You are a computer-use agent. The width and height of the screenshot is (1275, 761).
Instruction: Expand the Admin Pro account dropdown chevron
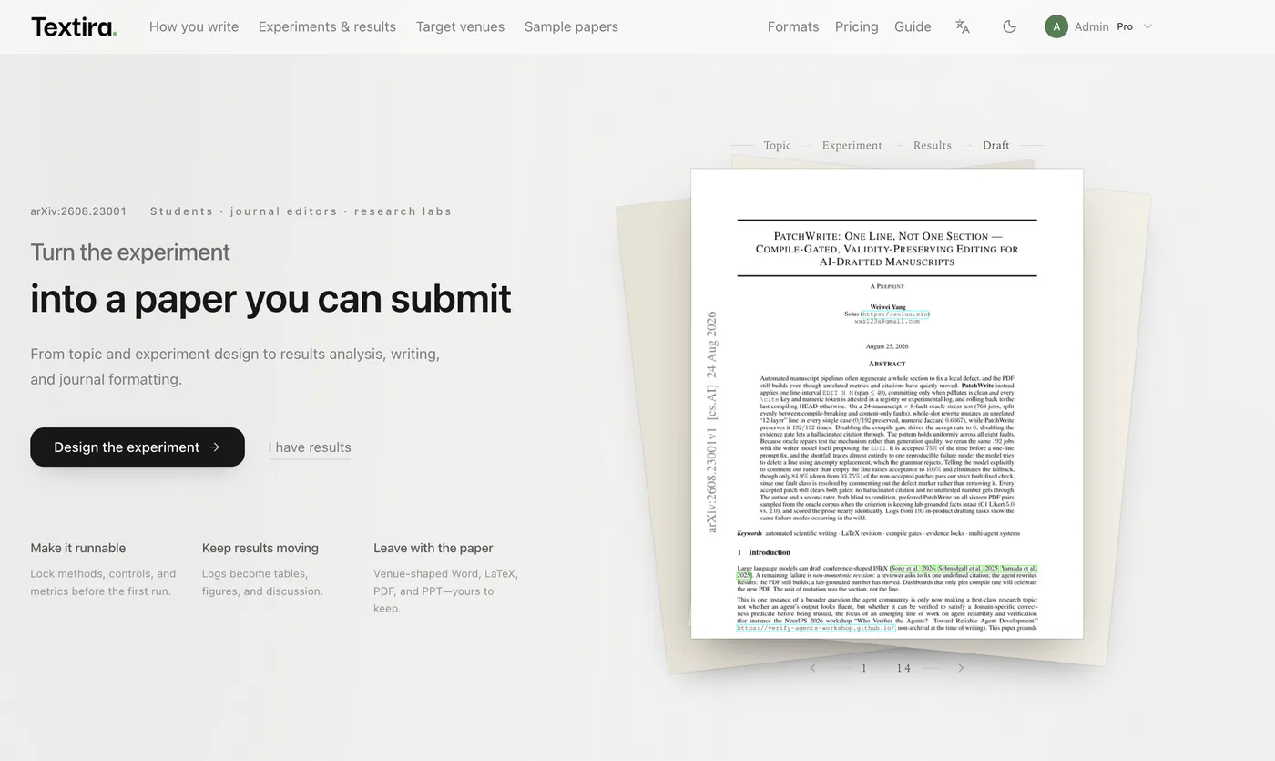pyautogui.click(x=1147, y=26)
